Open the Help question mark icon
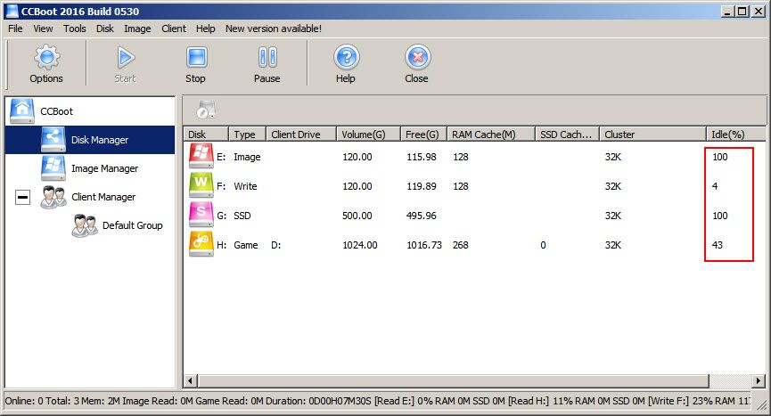This screenshot has height=416, width=771. pos(346,57)
